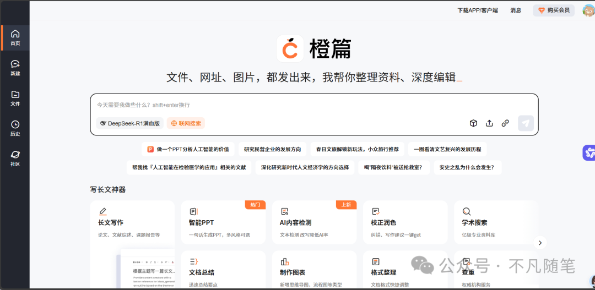Open the 校正润色 card title
Image resolution: width=595 pixels, height=290 pixels.
383,222
